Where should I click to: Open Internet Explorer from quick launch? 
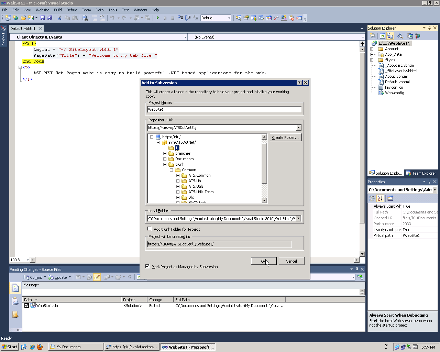tap(32, 347)
